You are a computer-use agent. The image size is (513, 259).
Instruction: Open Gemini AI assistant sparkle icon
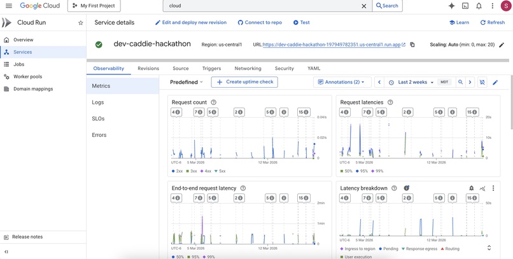coord(451,6)
